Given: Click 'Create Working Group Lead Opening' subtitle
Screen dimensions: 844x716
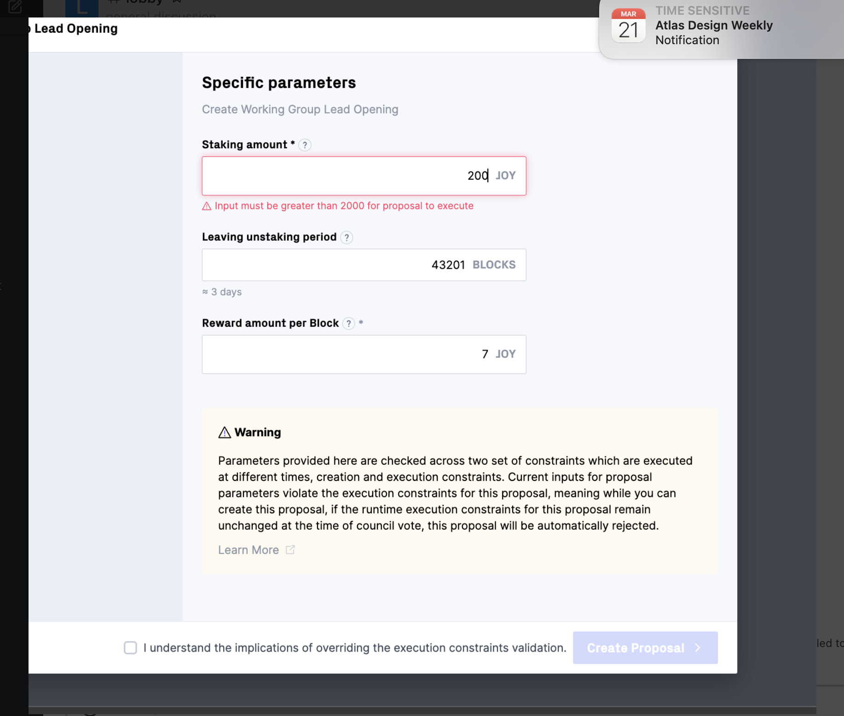Looking at the screenshot, I should (300, 110).
